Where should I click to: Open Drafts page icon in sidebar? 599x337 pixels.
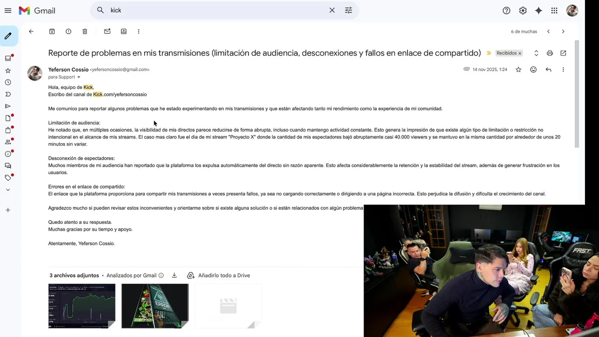tap(8, 118)
